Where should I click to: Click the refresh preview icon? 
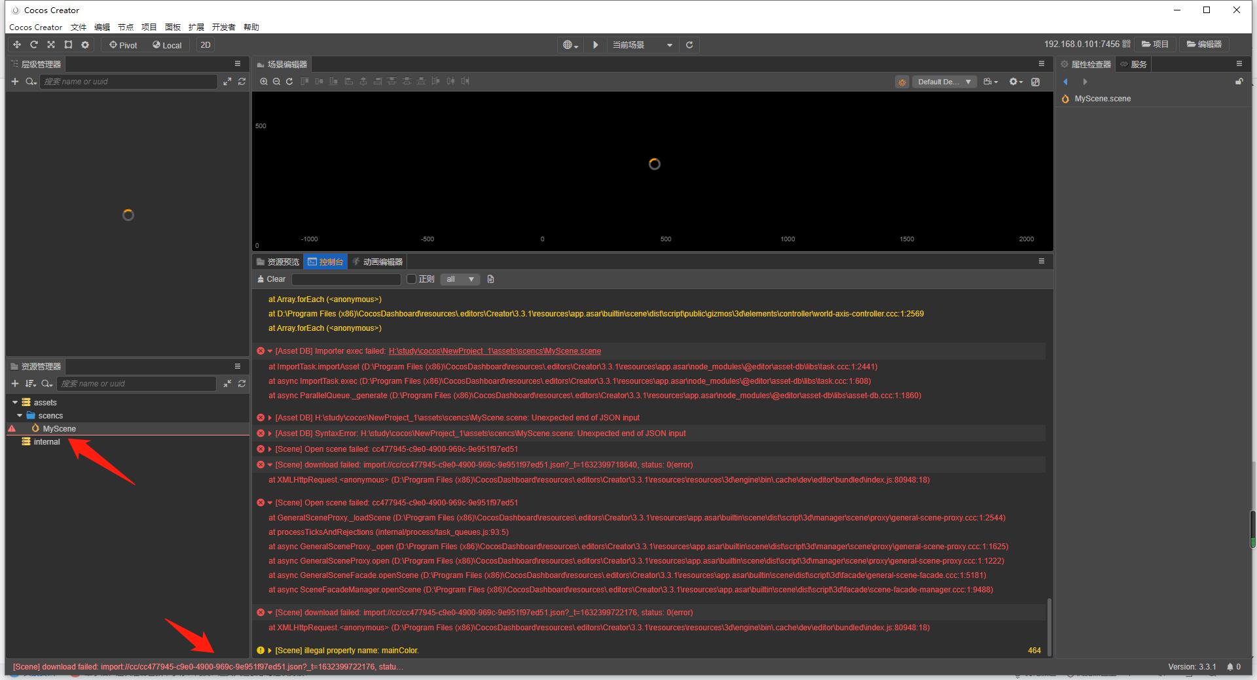[689, 45]
